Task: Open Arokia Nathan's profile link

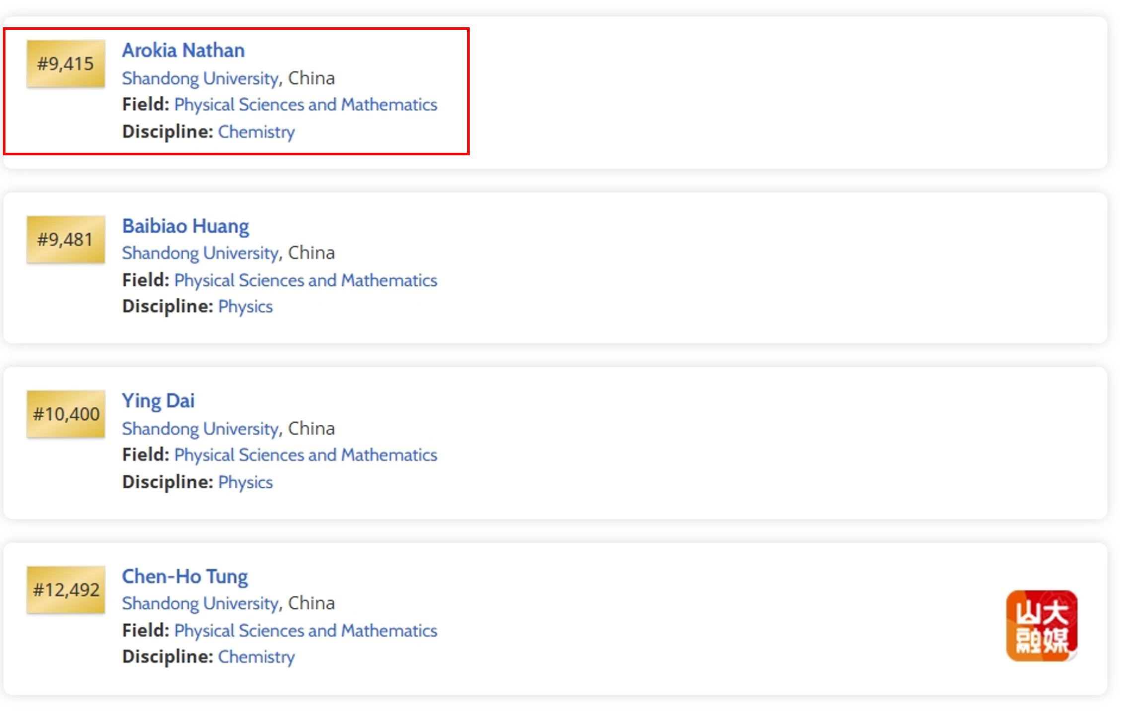Action: pyautogui.click(x=183, y=51)
